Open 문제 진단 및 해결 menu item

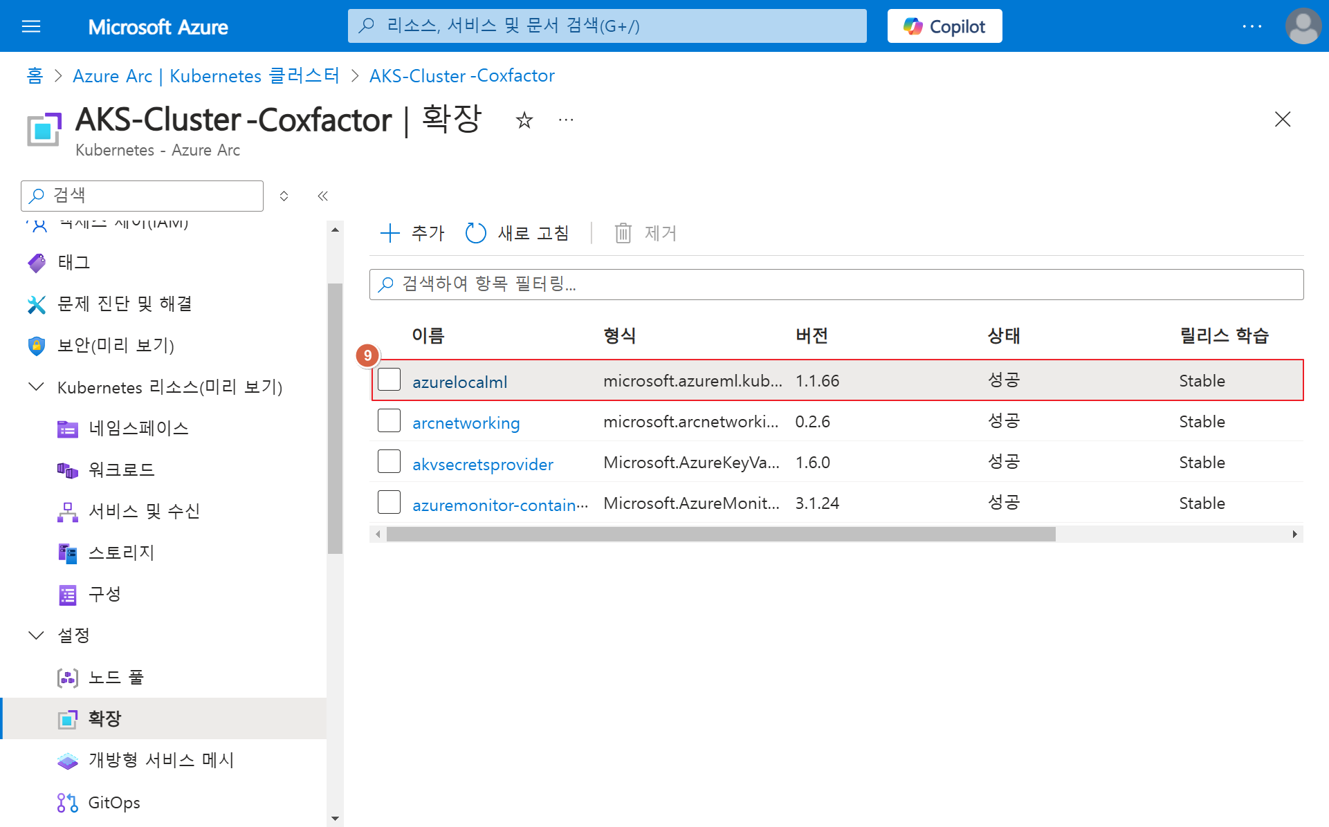click(x=125, y=304)
